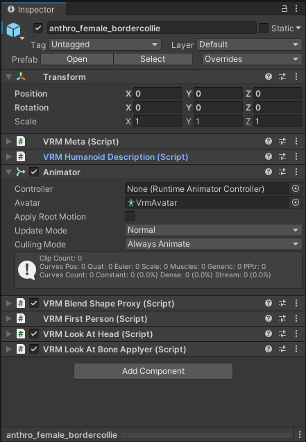Collapse the Animator component foldout

coord(9,172)
